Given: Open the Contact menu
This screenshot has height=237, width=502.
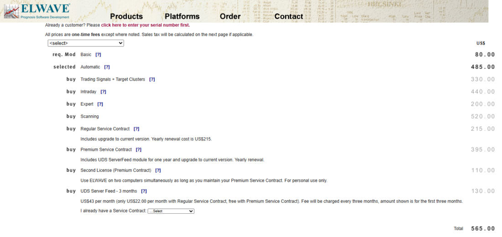Looking at the screenshot, I should 289,16.
